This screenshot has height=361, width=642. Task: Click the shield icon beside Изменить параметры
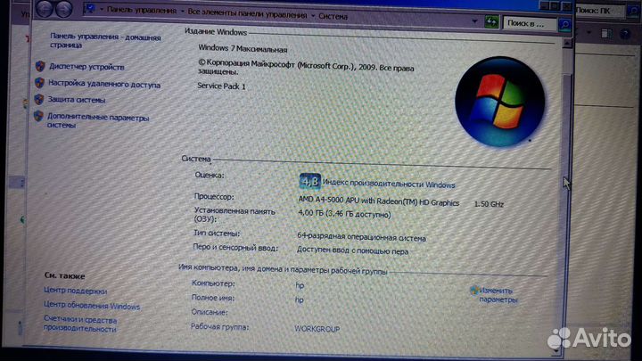474,291
